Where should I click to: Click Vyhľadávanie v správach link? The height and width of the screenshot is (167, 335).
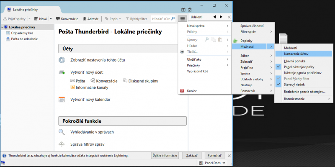pyautogui.click(x=92, y=132)
